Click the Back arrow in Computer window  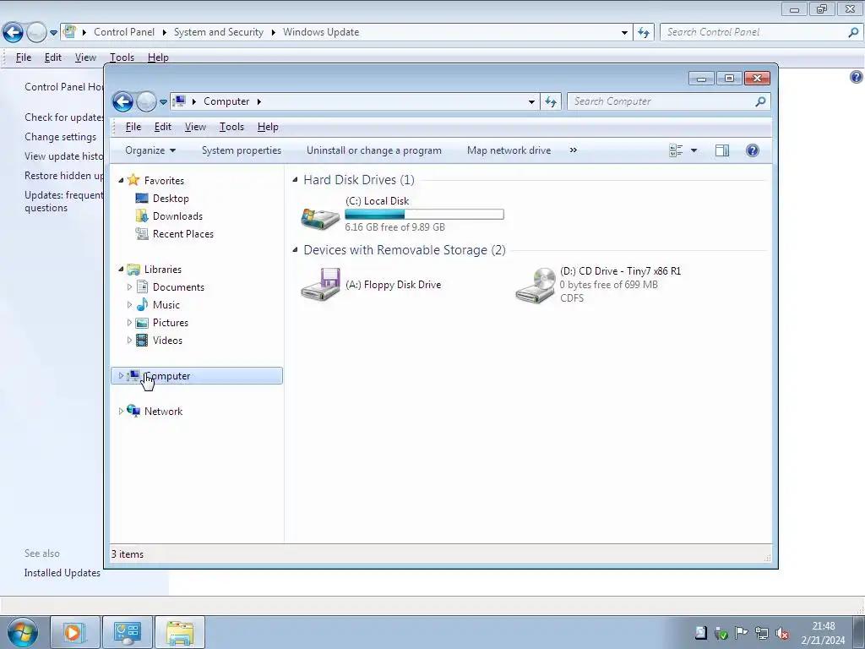(x=122, y=101)
